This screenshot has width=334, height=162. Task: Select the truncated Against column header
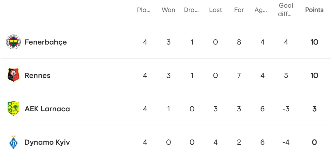[x=261, y=10]
